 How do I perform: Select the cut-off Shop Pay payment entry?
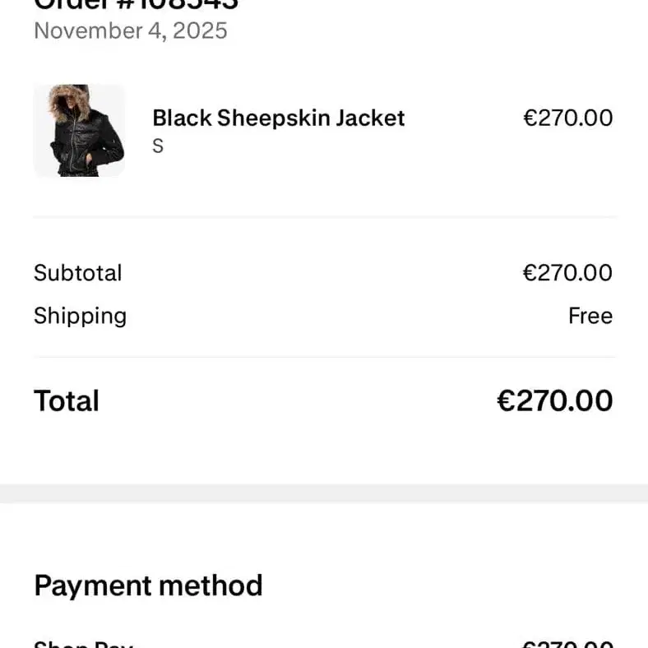point(82,644)
